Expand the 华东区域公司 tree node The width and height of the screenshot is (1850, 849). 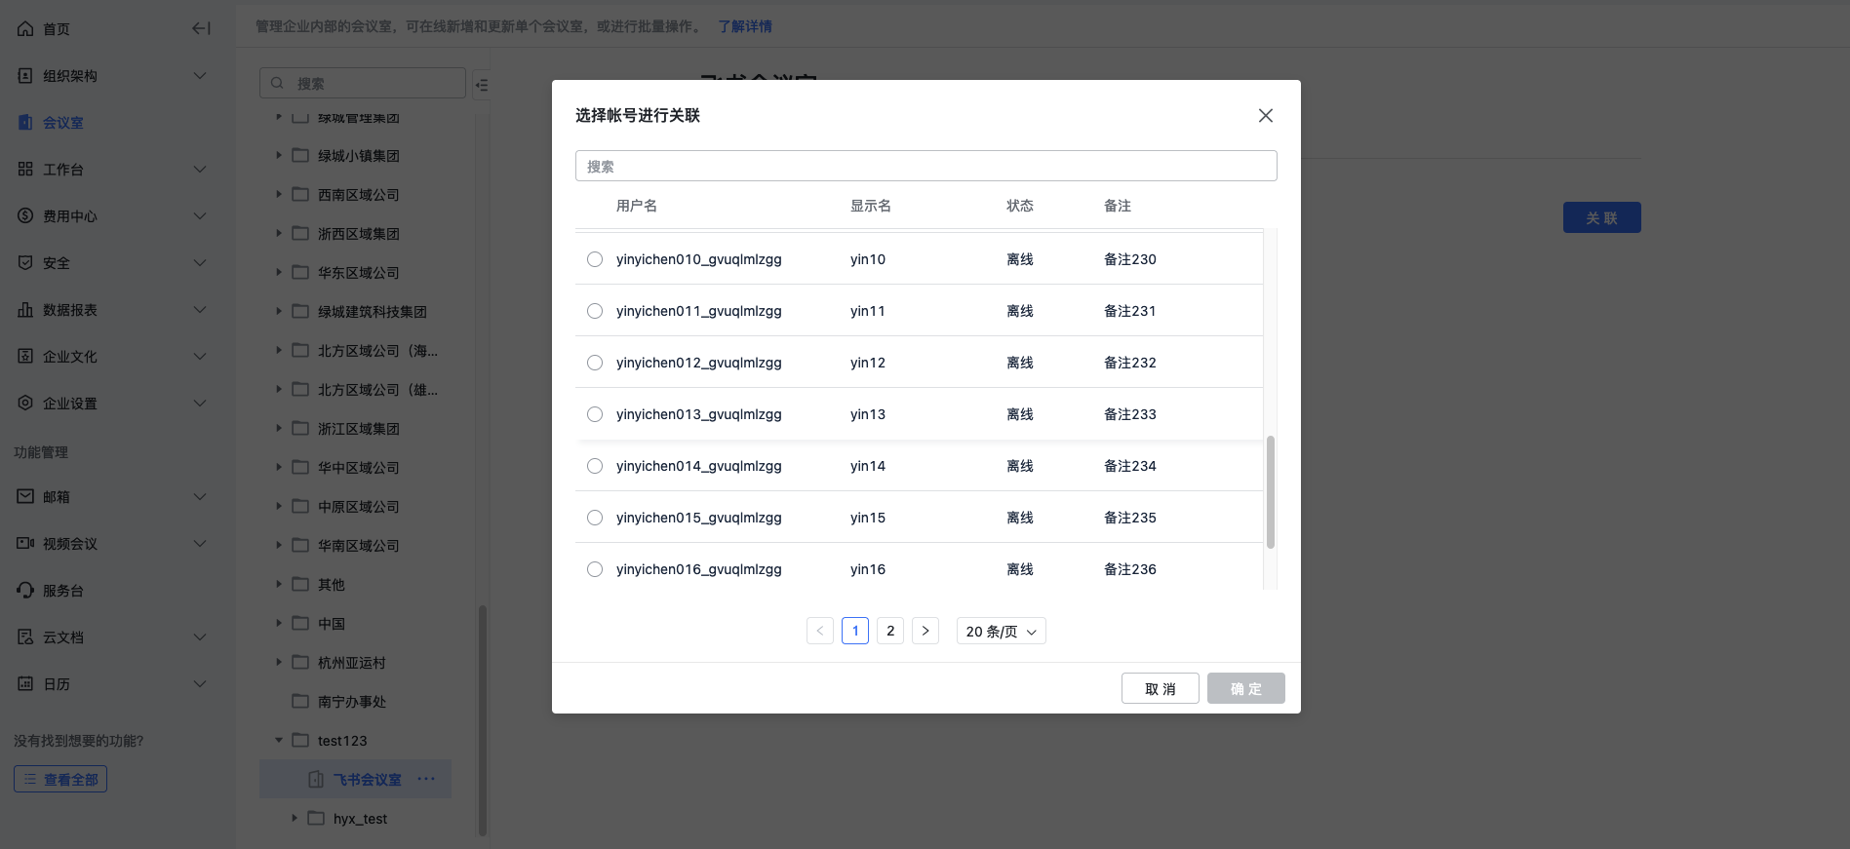tap(278, 272)
